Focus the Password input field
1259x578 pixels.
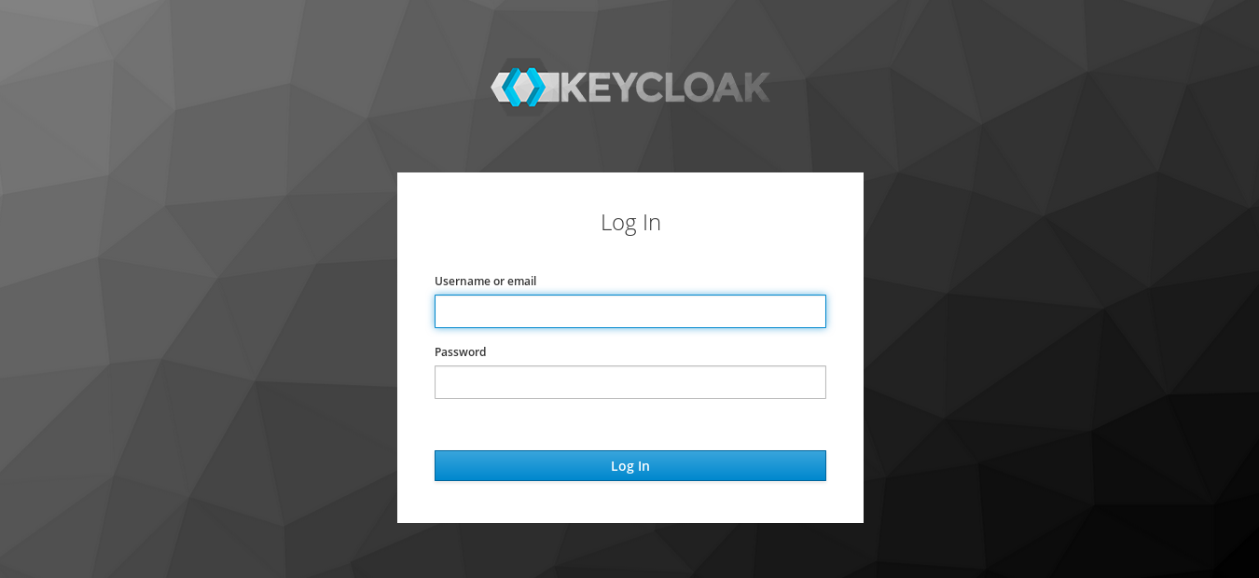tap(630, 382)
